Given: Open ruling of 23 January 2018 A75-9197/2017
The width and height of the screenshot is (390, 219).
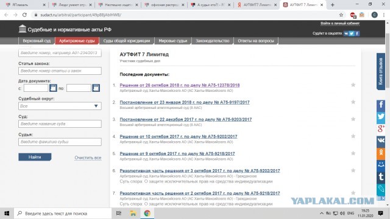Looking at the screenshot, I should point(185,102).
